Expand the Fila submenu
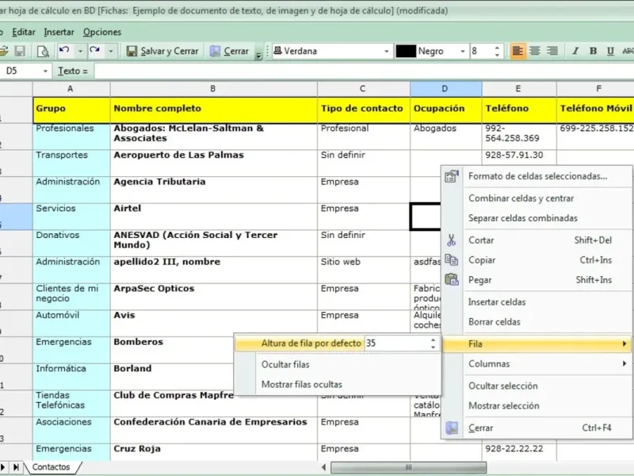Screen dimensions: 634x476 pyautogui.click(x=537, y=344)
